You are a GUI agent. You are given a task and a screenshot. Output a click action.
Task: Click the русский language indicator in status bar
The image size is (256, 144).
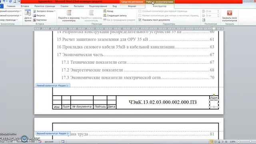[49, 142]
